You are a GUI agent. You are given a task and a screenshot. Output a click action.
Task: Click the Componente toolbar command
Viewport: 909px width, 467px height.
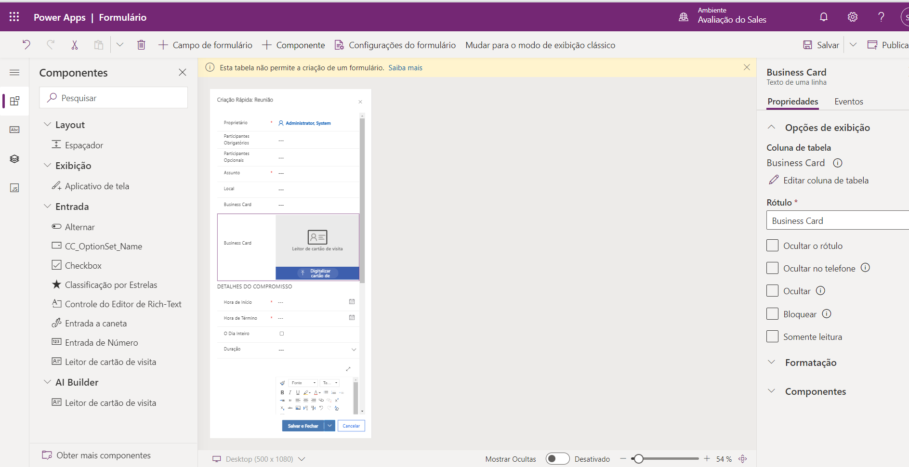click(x=293, y=45)
